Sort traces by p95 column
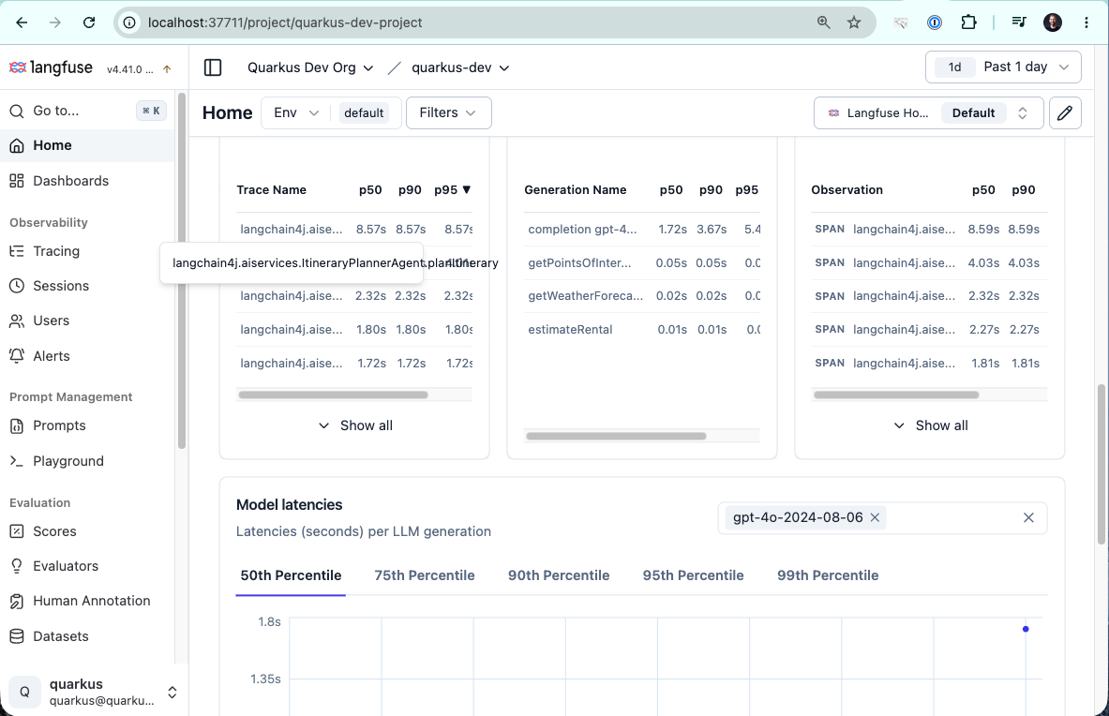 [x=453, y=190]
